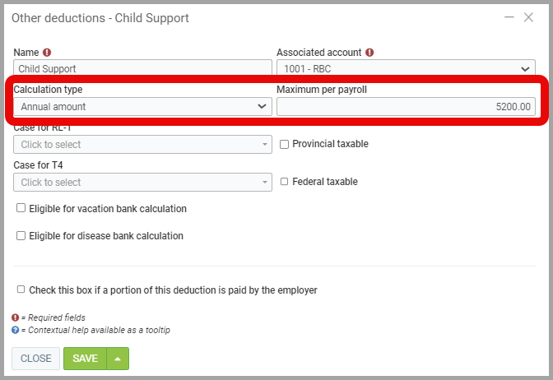Viewport: 553px width, 380px height.
Task: Click the blue contextual help legend icon
Action: (x=16, y=330)
